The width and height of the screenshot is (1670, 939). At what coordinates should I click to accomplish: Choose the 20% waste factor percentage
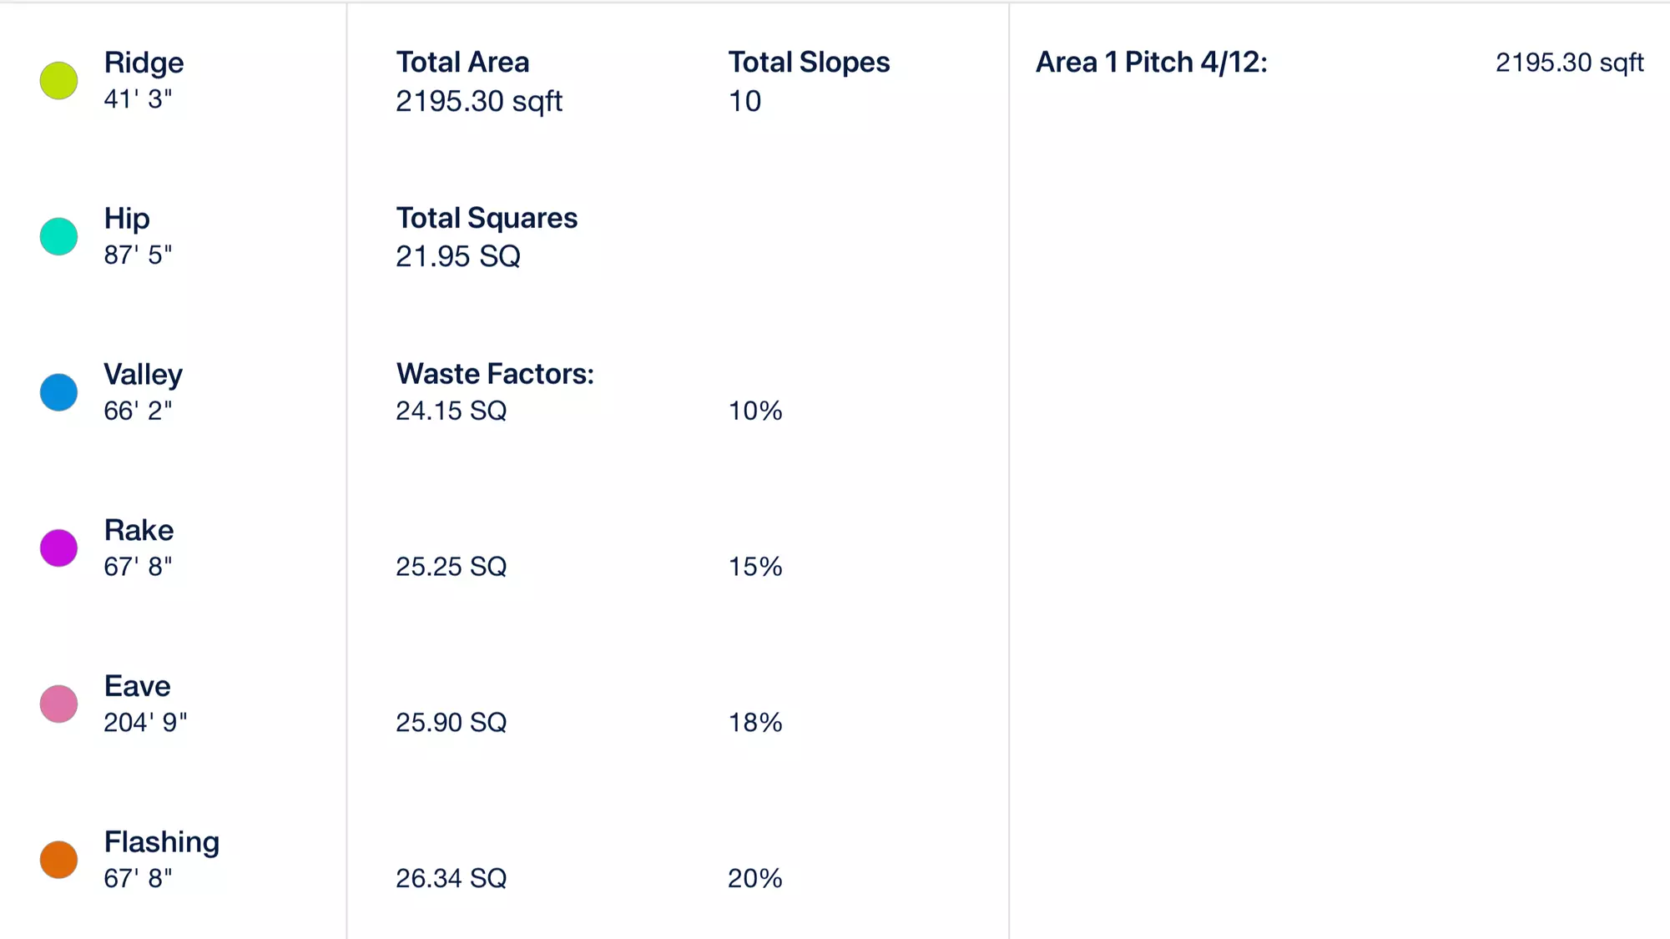(755, 878)
